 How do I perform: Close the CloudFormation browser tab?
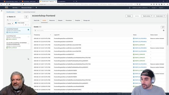pyautogui.click(x=56, y=2)
